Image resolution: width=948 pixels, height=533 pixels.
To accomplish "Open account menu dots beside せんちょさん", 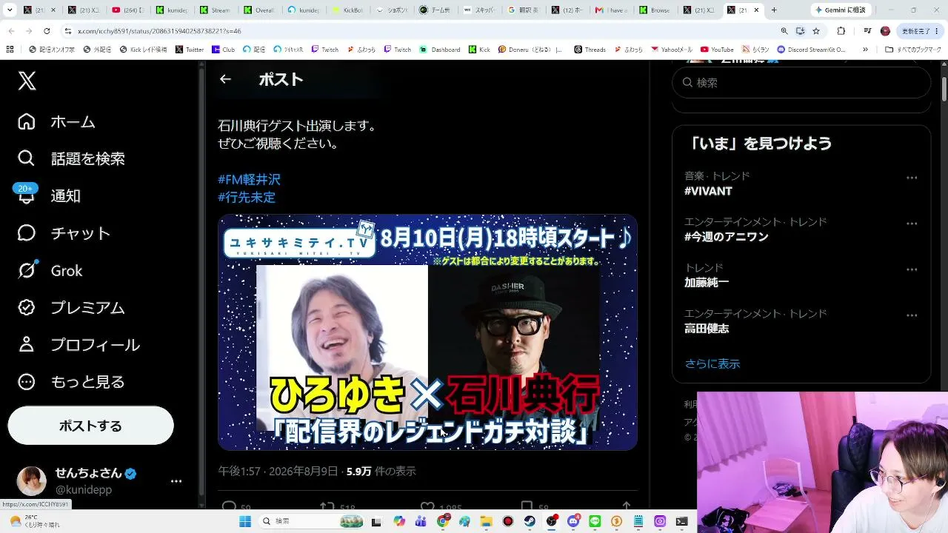I will point(176,481).
